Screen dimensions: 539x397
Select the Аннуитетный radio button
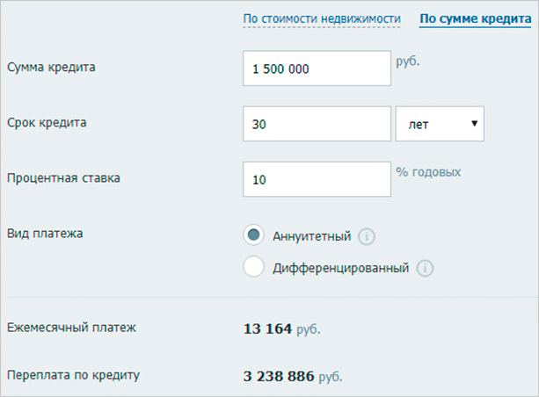pos(254,235)
